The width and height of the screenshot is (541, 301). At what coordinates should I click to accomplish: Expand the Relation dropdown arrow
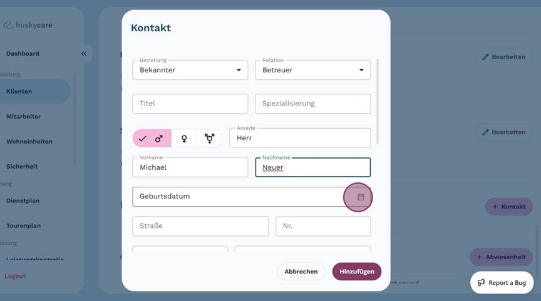[x=361, y=70]
